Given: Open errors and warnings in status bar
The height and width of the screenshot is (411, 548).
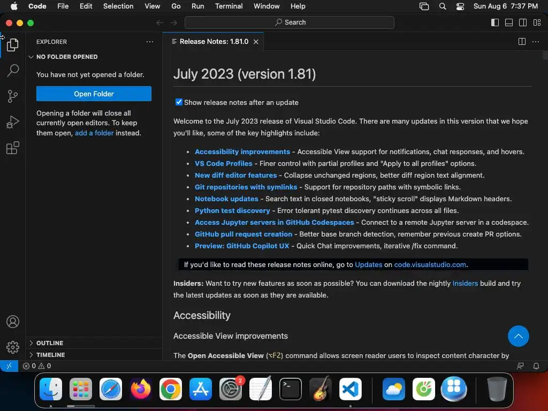Looking at the screenshot, I should pos(37,366).
